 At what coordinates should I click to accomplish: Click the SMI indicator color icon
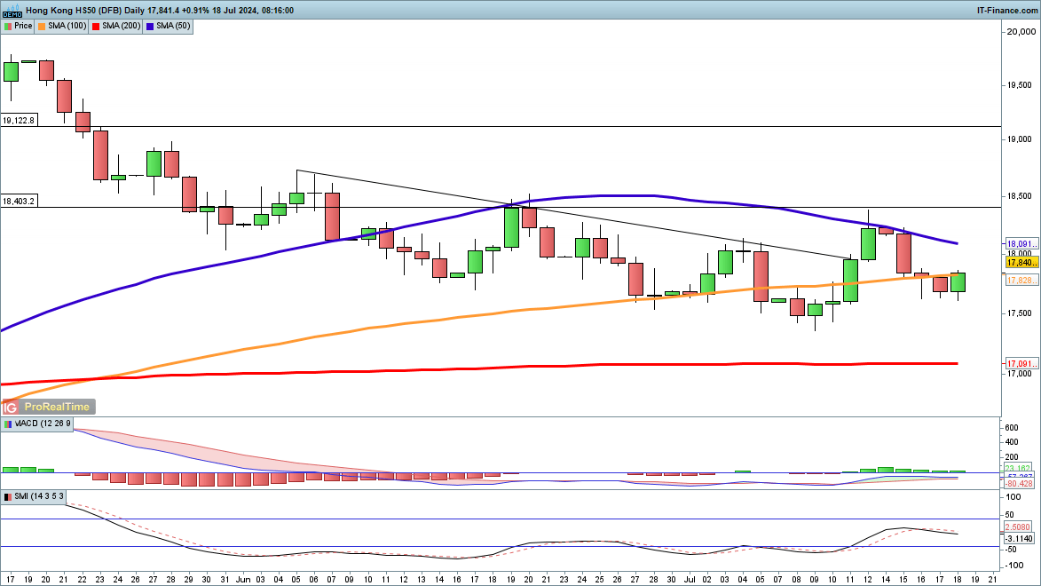tap(7, 495)
